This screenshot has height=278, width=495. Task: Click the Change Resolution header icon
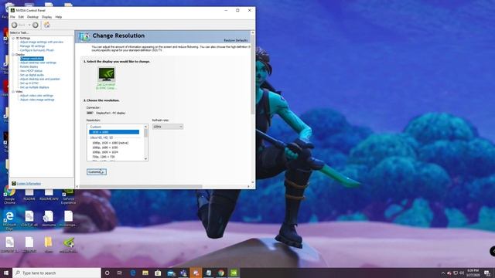point(84,37)
